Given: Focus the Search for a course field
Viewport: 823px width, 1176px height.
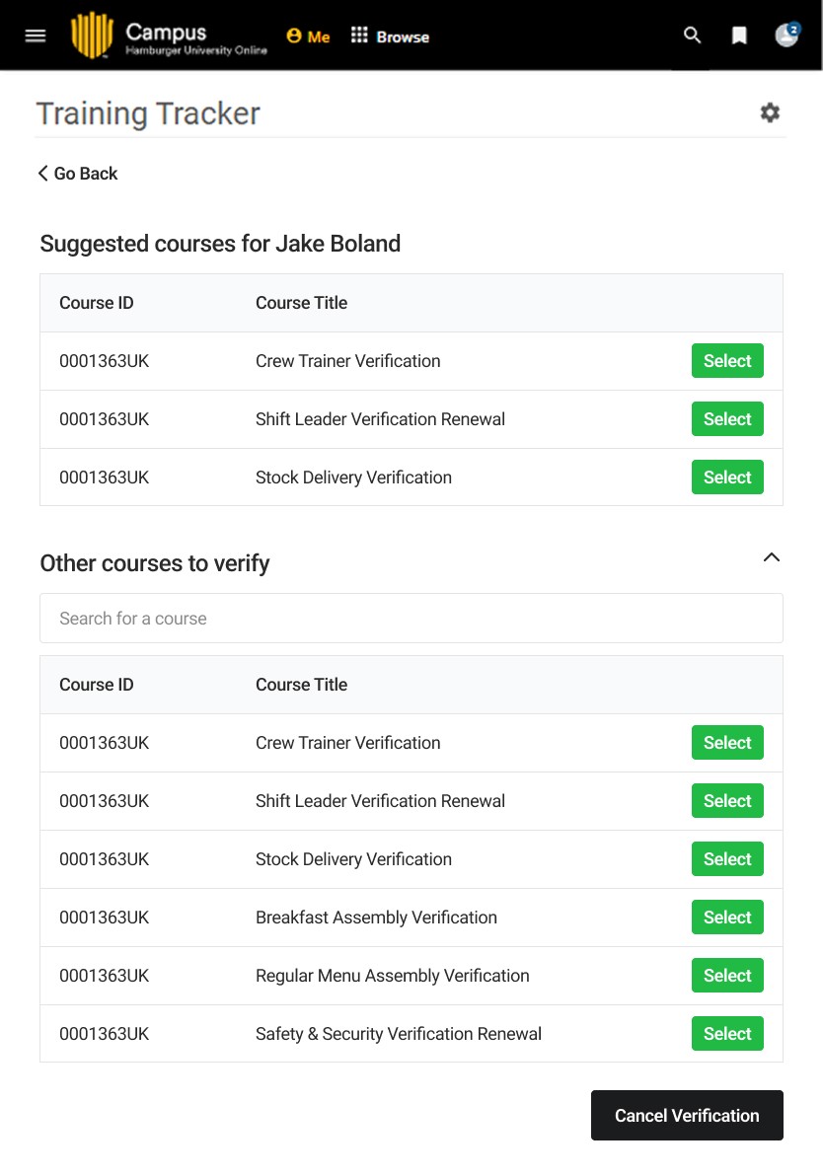Looking at the screenshot, I should tap(411, 618).
